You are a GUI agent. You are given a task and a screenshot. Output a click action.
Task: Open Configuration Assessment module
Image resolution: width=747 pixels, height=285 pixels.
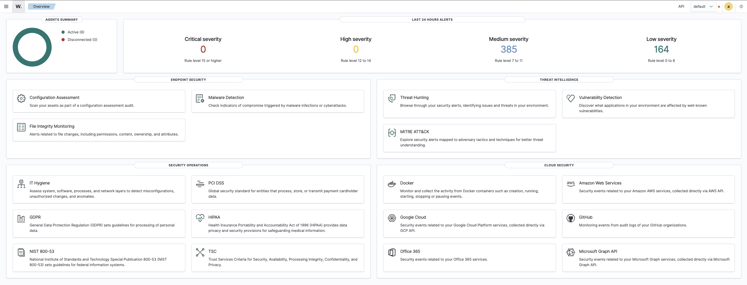pos(99,101)
